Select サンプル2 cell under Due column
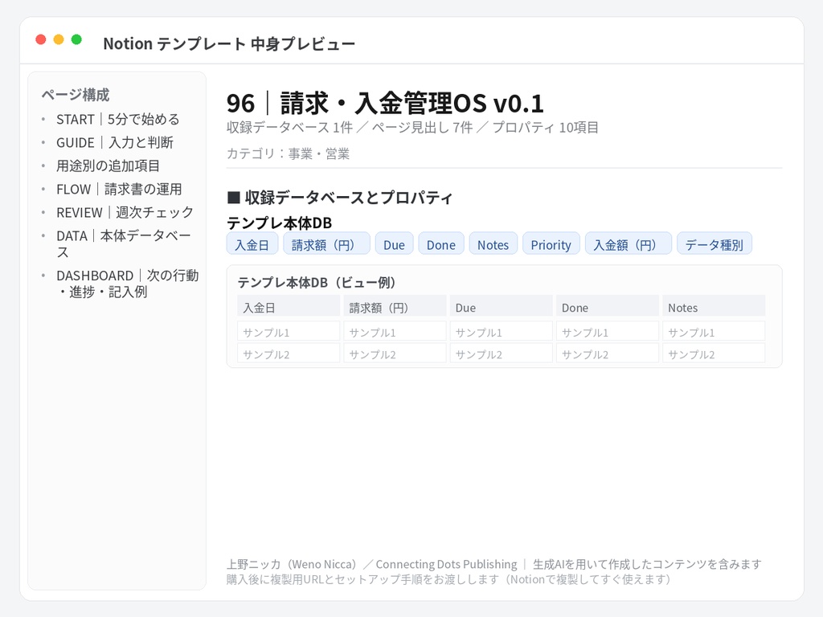 pyautogui.click(x=502, y=353)
